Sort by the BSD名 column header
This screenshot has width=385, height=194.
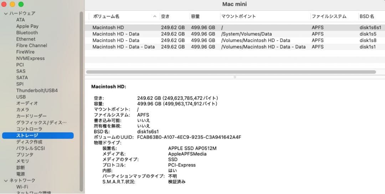[x=367, y=16]
